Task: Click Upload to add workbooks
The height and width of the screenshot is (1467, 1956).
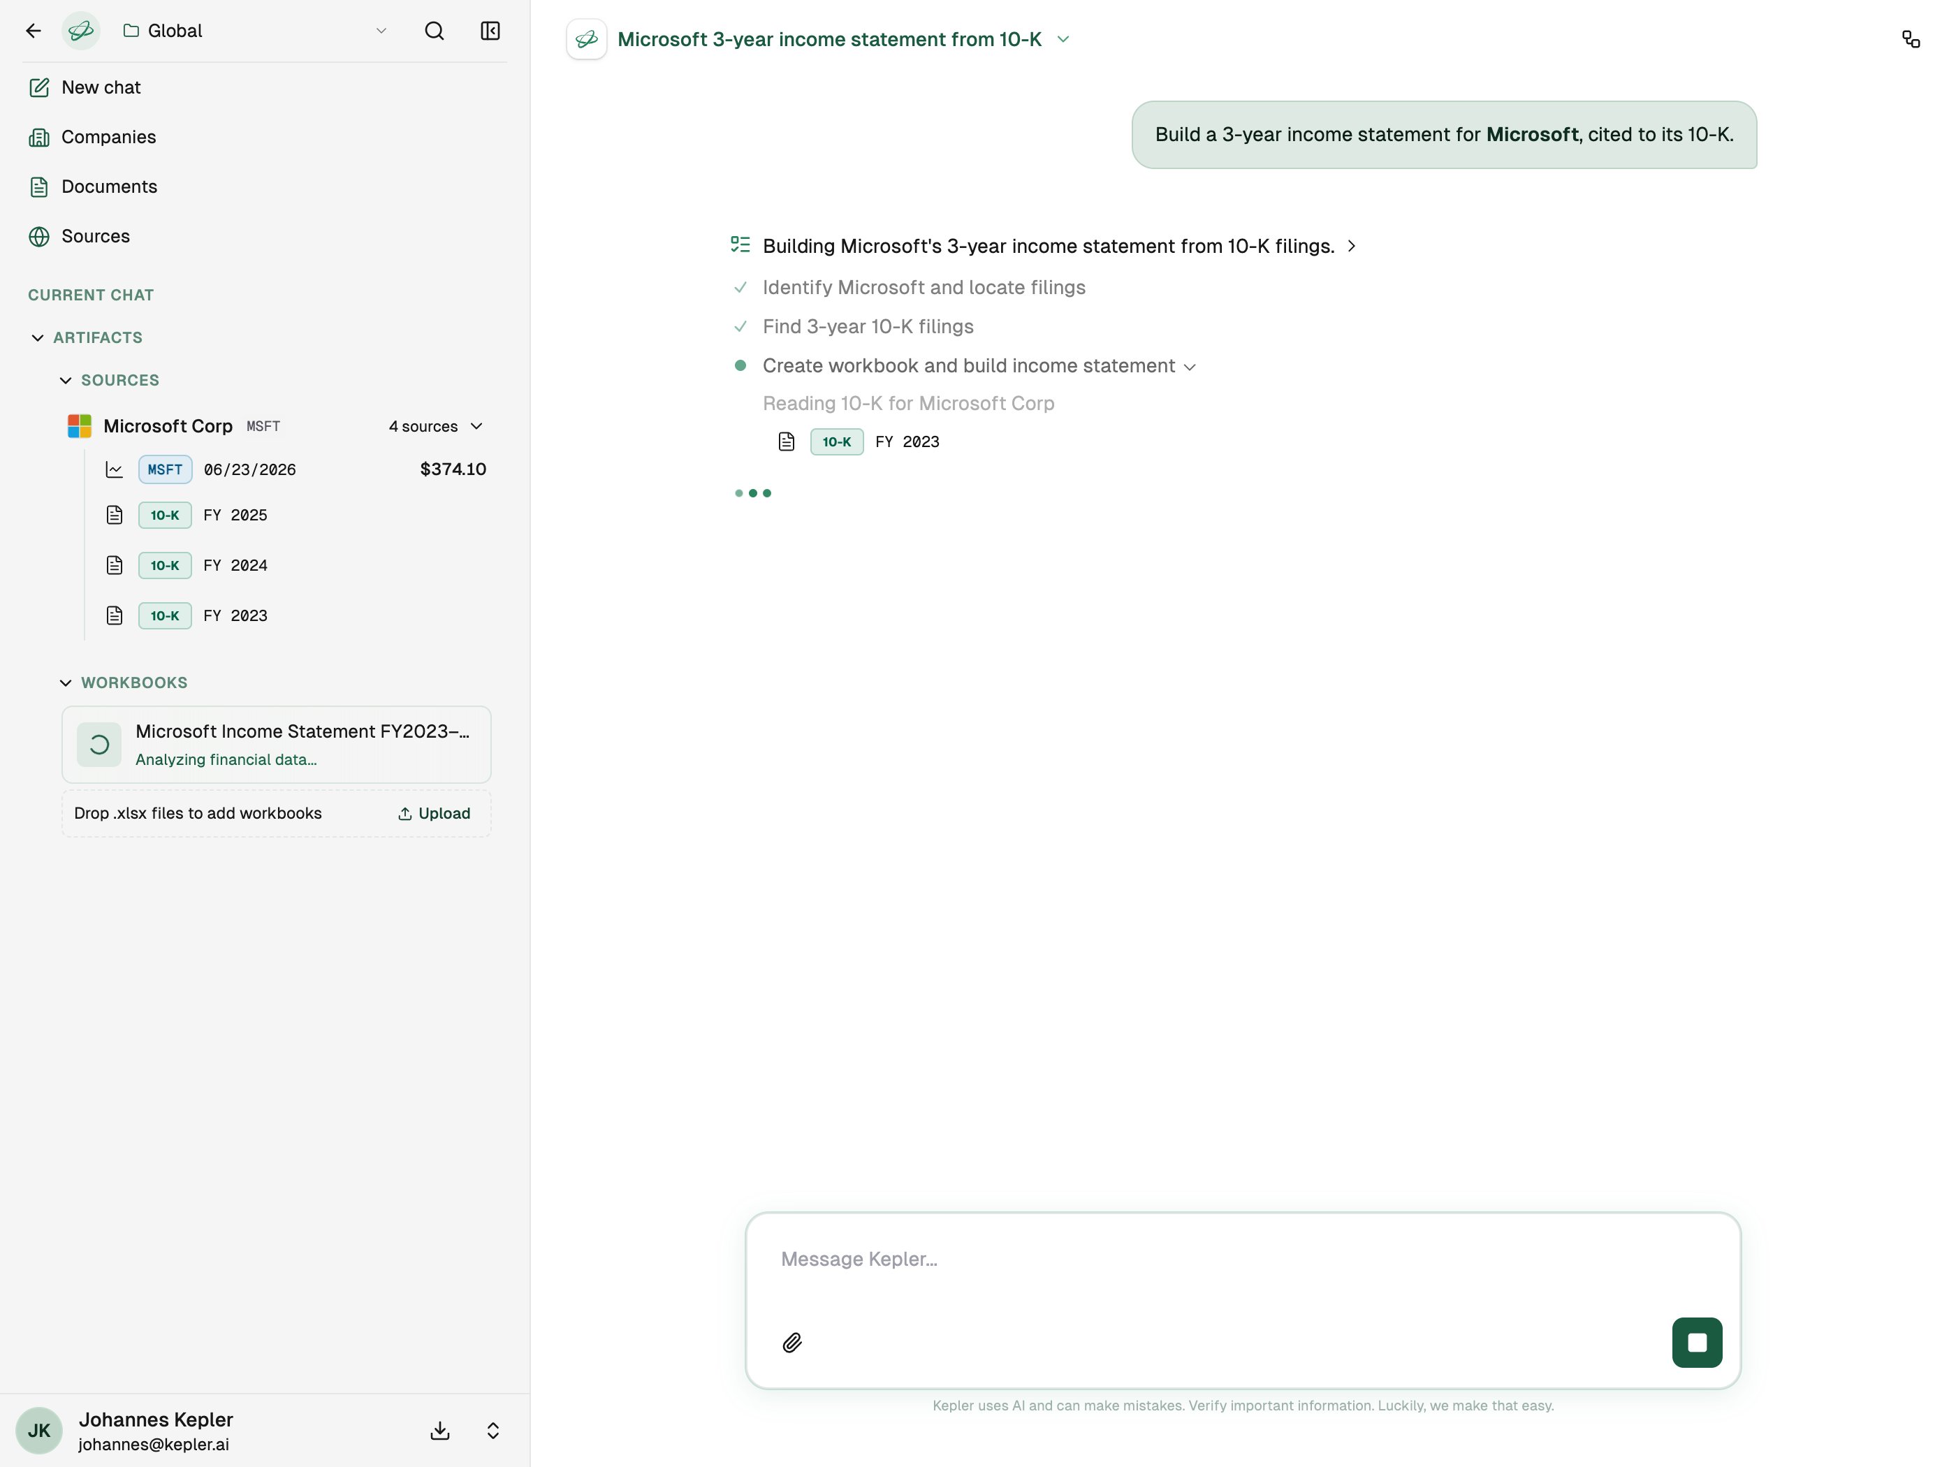Action: [435, 814]
